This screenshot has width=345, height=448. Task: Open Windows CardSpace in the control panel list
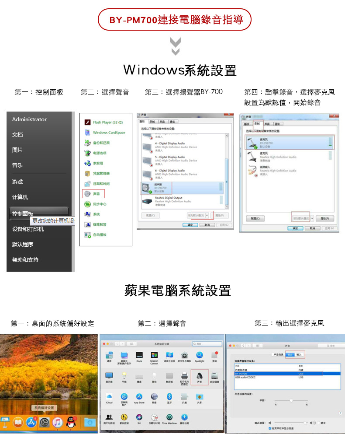tap(105, 133)
